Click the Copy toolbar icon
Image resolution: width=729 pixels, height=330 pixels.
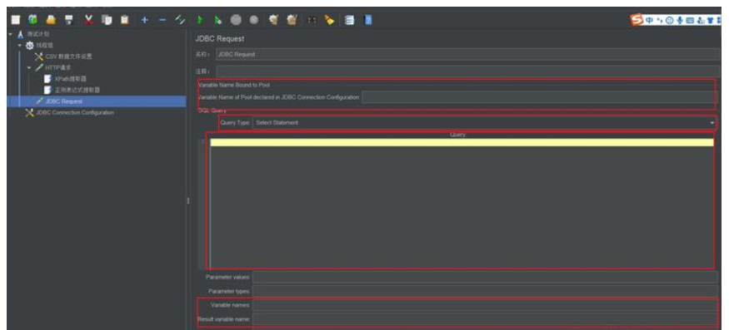click(107, 20)
